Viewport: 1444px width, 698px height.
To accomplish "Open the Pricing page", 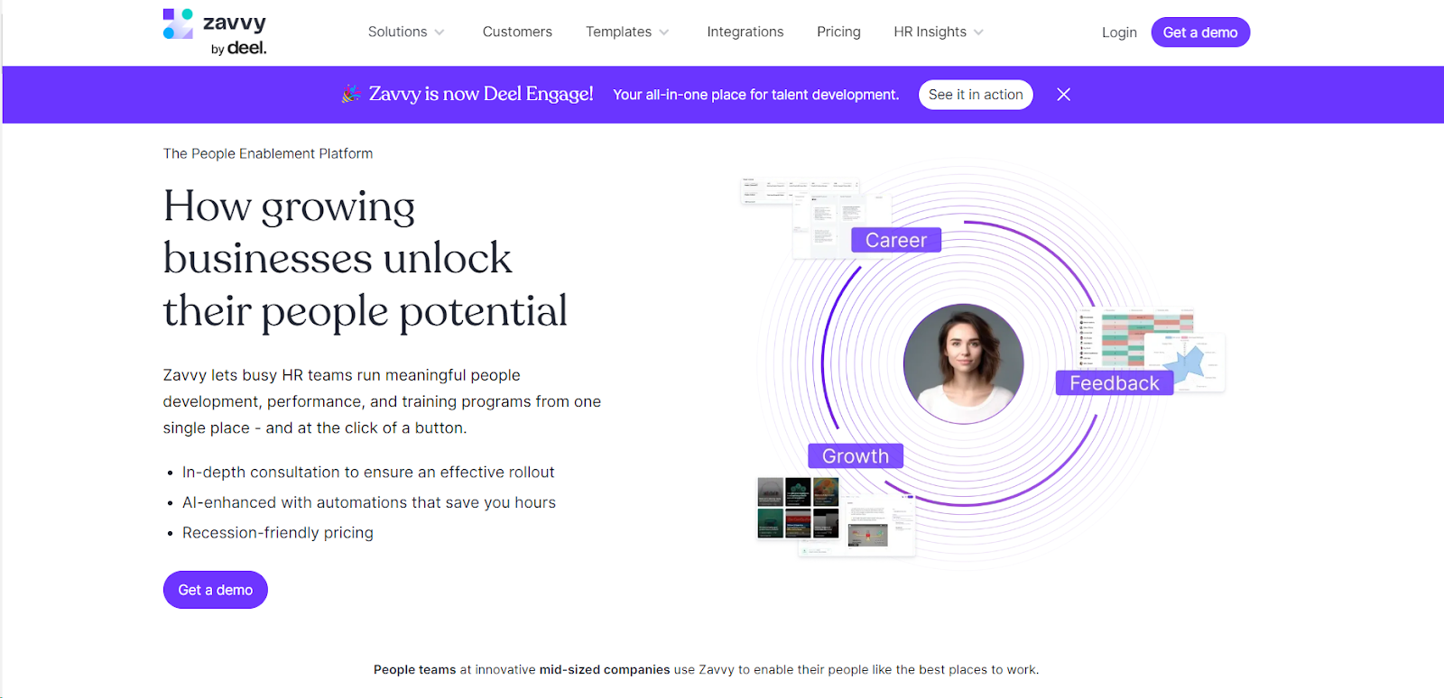I will click(x=838, y=32).
